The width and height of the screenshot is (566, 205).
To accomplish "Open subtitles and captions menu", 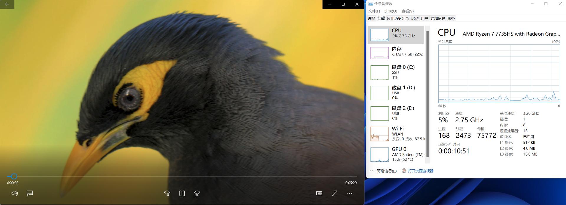I will (30, 194).
